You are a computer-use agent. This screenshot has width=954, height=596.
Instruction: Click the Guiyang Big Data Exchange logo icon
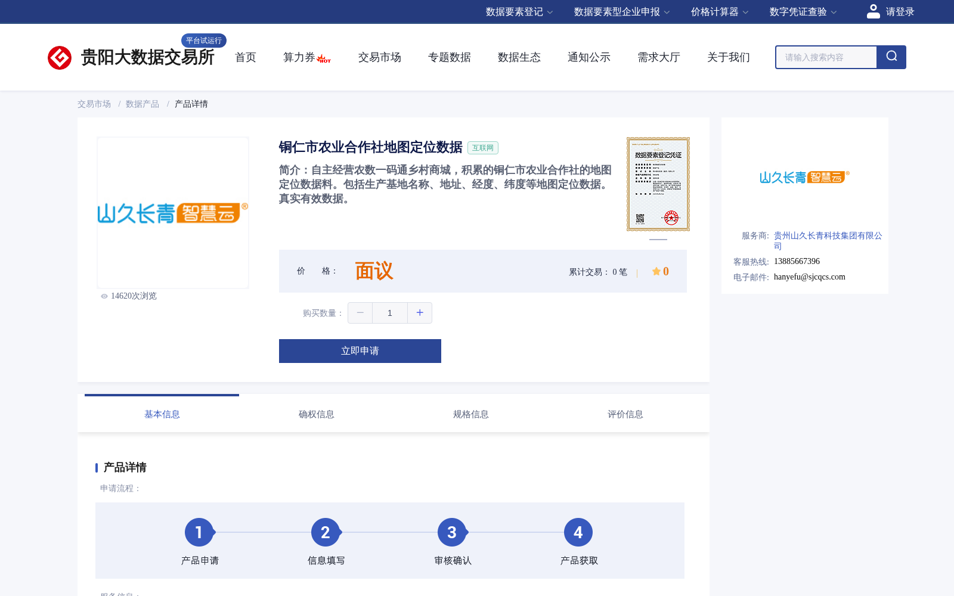[60, 58]
